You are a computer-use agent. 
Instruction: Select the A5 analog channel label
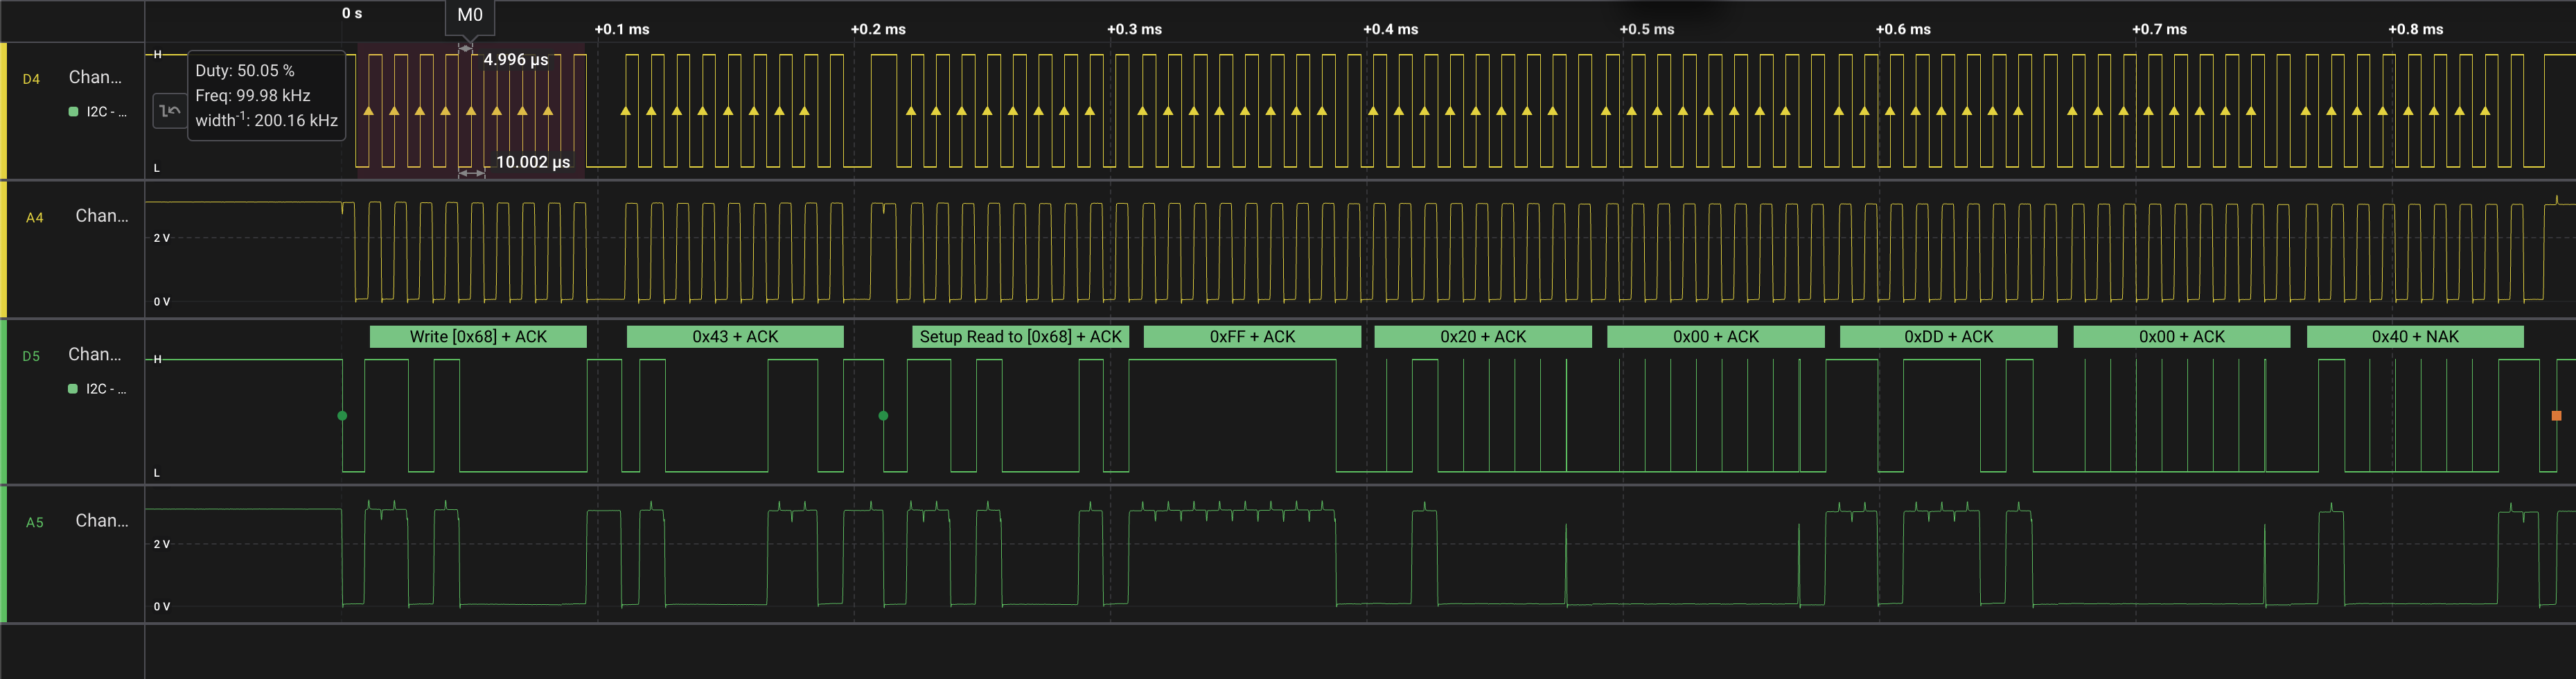(35, 522)
